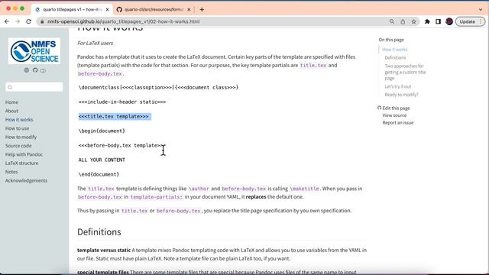The height and width of the screenshot is (275, 489).
Task: Click the NMFS Open Science logo
Action: click(34, 51)
